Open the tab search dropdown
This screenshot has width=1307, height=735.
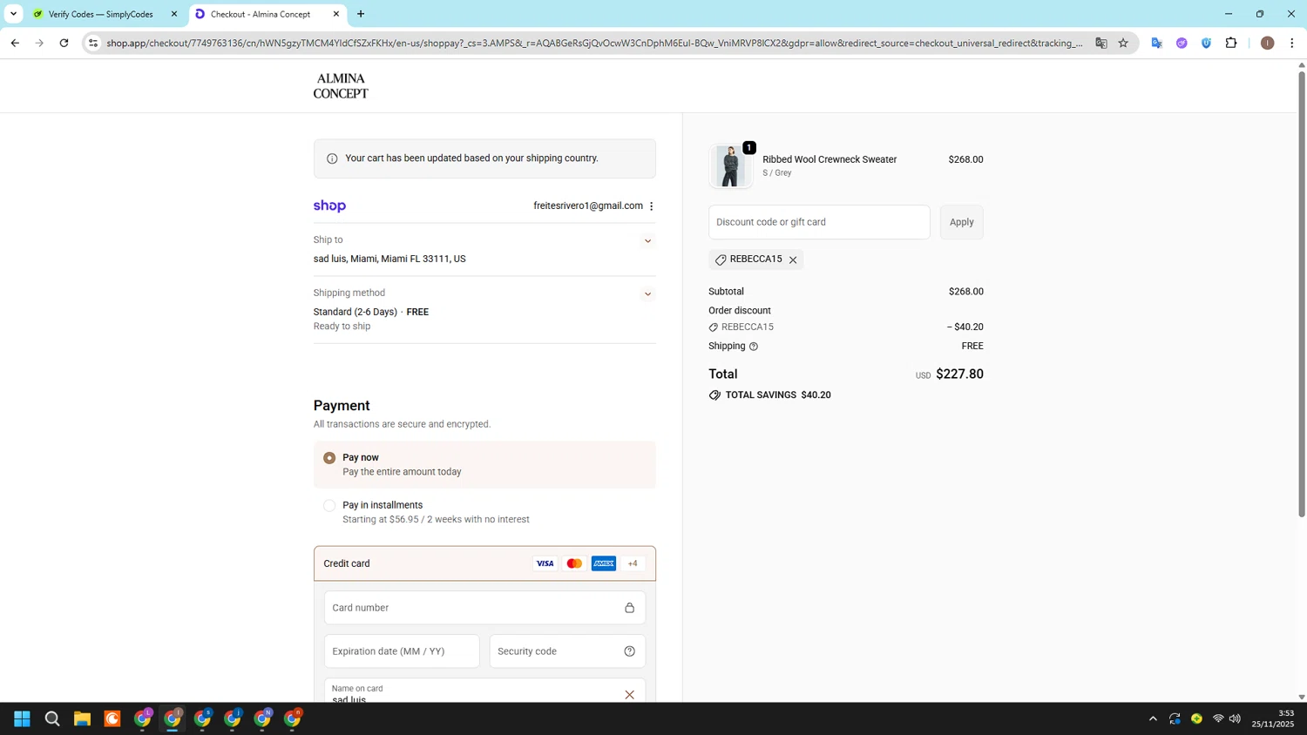coord(13,14)
